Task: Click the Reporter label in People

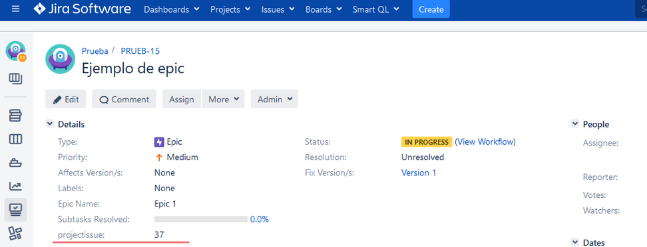Action: (x=600, y=177)
